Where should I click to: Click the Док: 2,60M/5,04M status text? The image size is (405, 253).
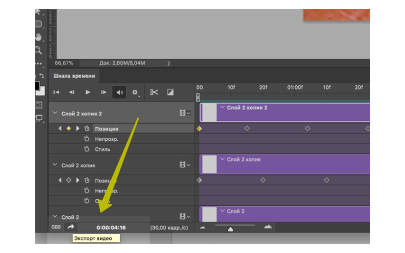coord(123,63)
